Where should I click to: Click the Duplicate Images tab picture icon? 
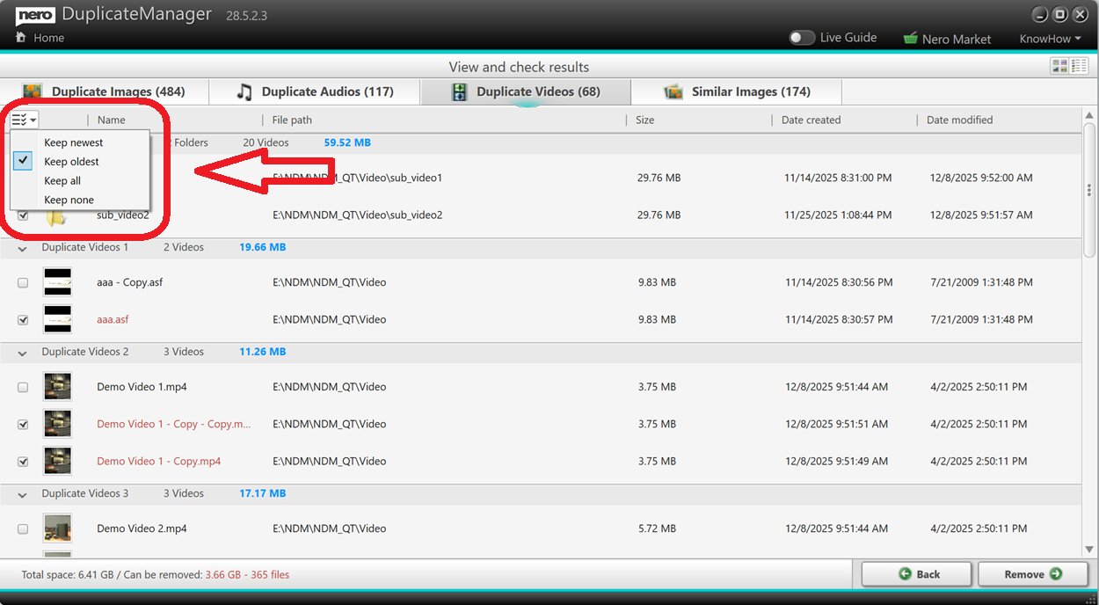click(x=33, y=91)
